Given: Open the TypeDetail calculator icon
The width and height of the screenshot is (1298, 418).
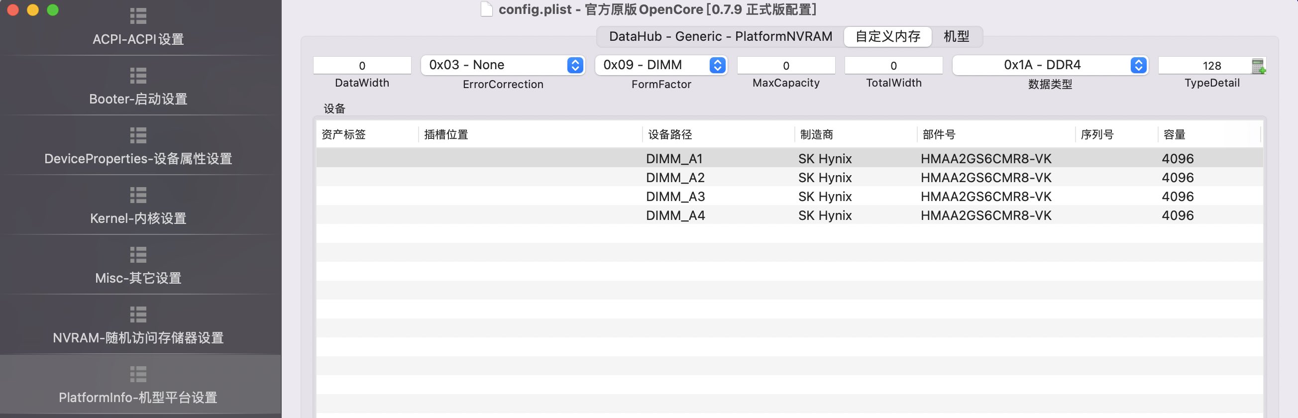Looking at the screenshot, I should 1258,66.
